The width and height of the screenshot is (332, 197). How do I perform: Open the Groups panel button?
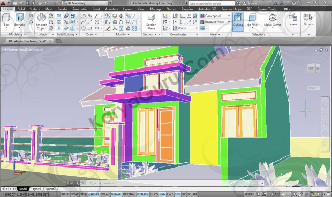click(x=308, y=20)
